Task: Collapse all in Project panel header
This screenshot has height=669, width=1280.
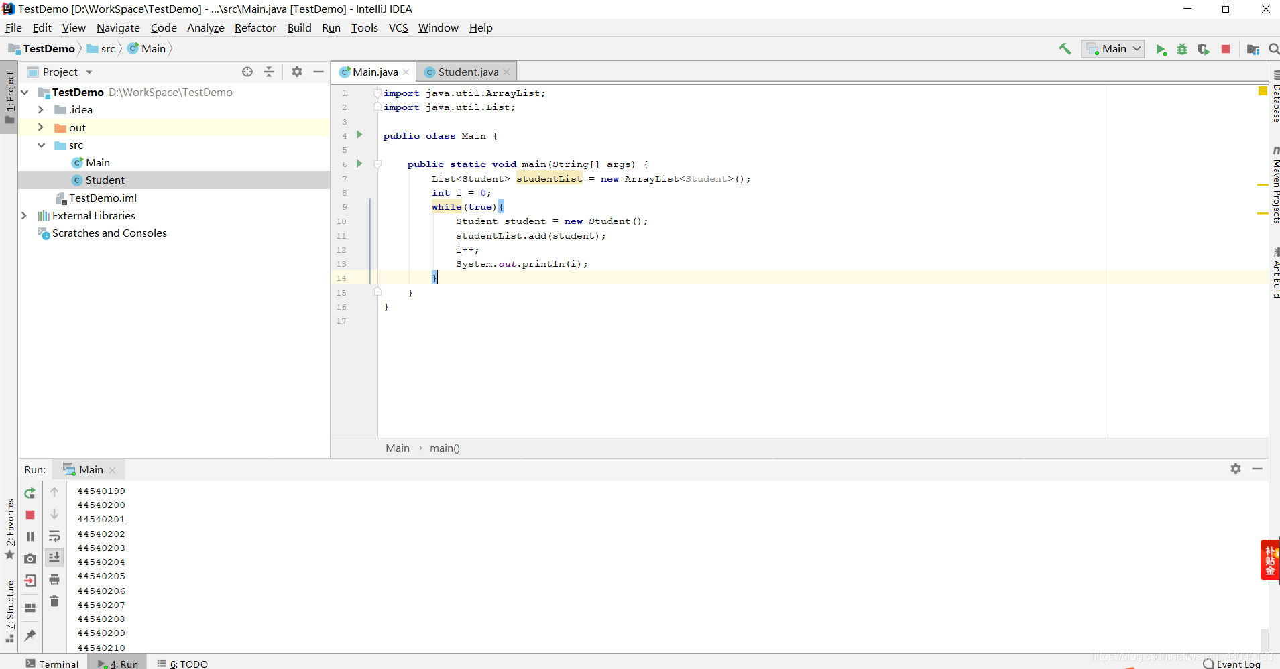Action: pos(269,72)
